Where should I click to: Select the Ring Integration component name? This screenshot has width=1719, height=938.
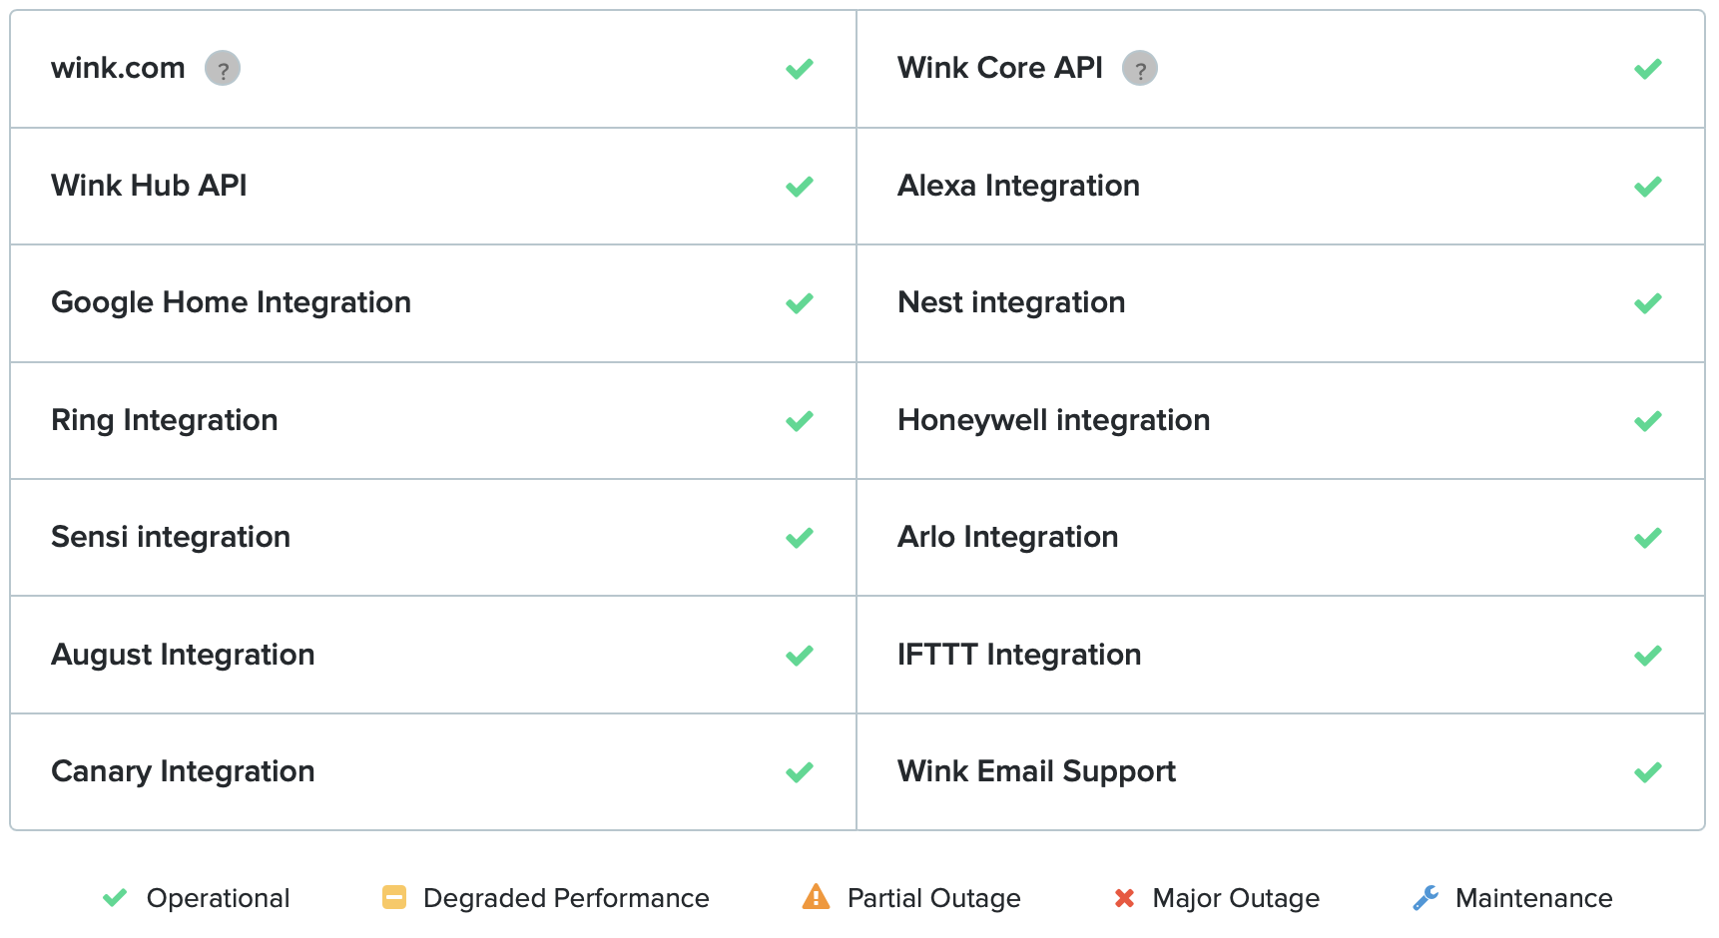[x=165, y=420]
